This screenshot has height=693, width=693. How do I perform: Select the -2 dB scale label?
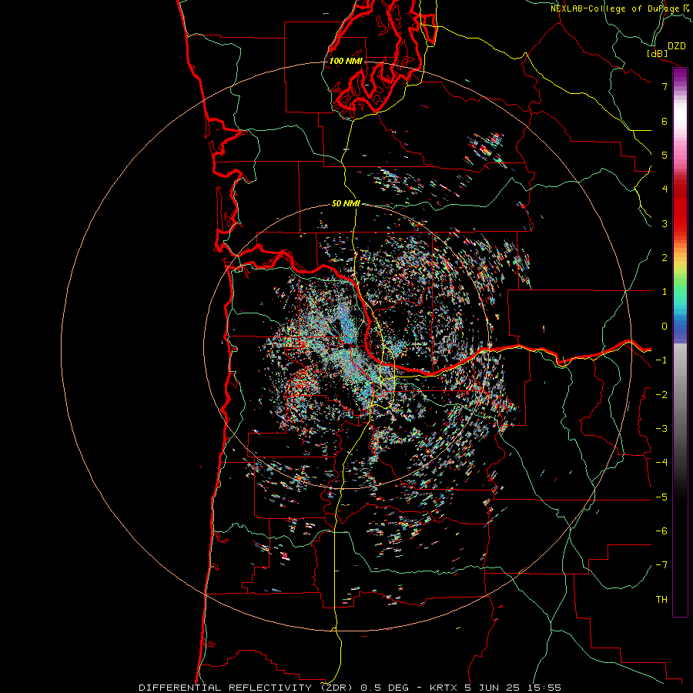pos(661,394)
